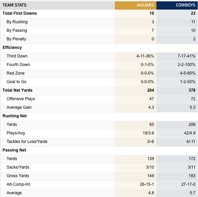
Task: Click the Total First Downs row label
Action: point(19,13)
